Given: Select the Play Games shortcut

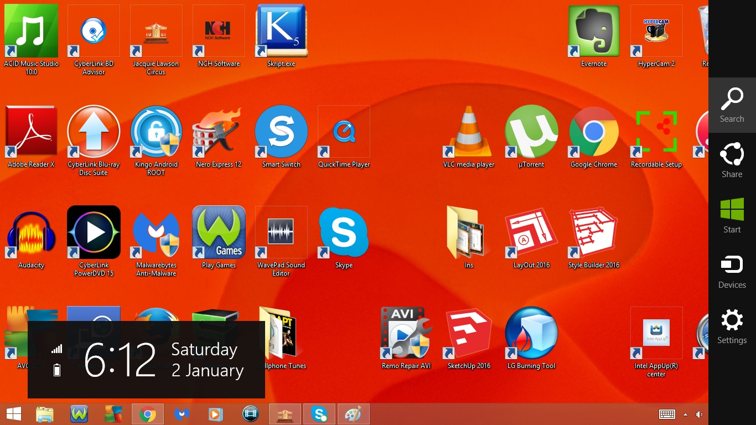Looking at the screenshot, I should point(219,238).
